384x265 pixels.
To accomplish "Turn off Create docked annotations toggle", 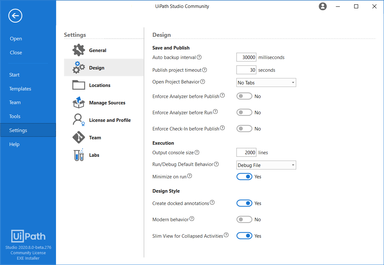I will pos(244,203).
